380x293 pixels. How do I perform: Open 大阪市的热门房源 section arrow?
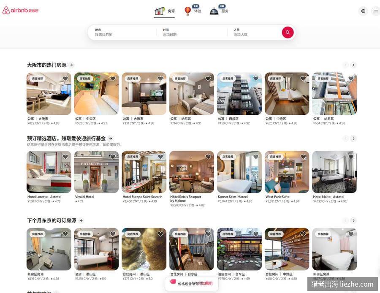pos(71,65)
